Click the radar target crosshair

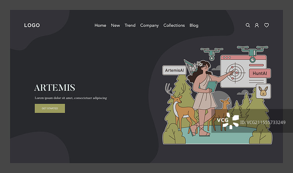pos(235,72)
